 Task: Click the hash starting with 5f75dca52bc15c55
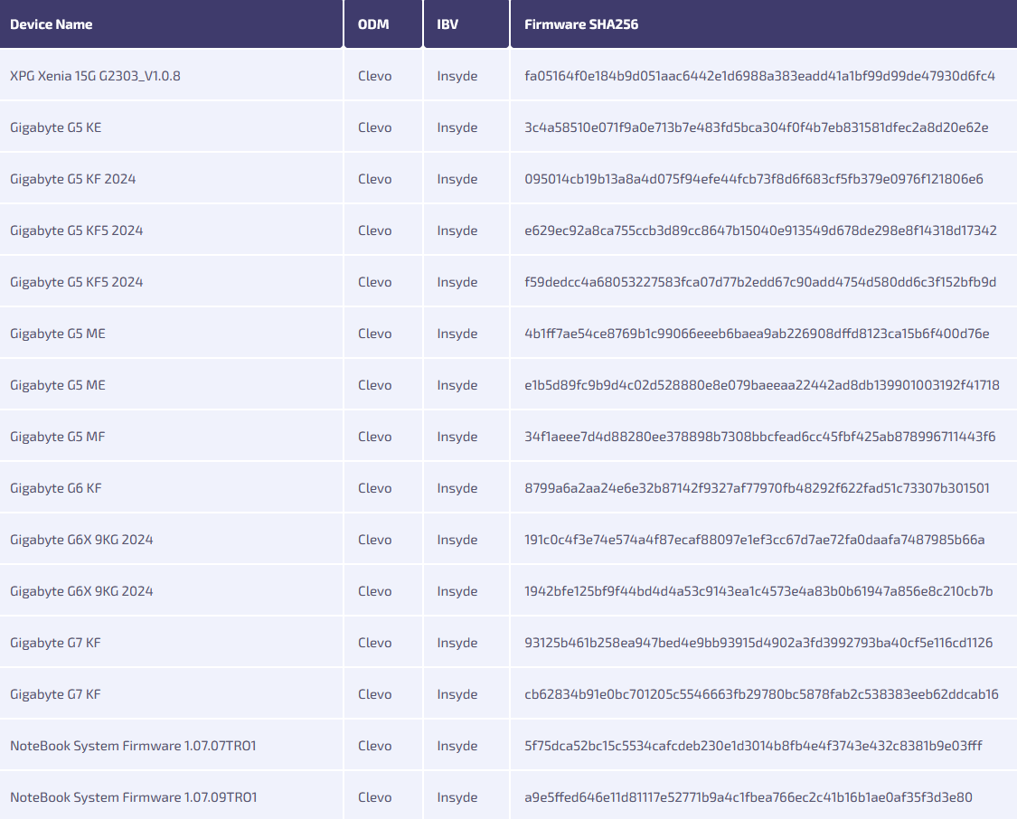pos(754,746)
